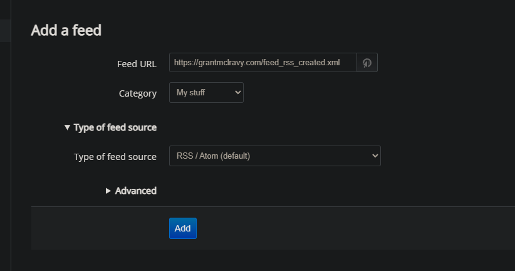Viewport: 515px width, 271px height.
Task: Click the Type of feed source label beside dropdown
Action: pos(115,157)
